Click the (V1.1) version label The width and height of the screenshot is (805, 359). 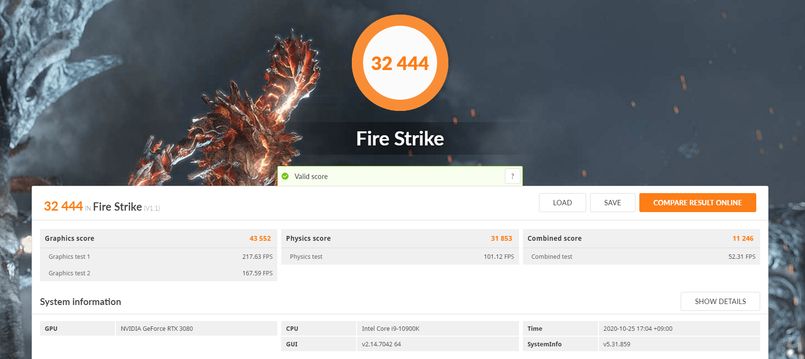152,208
